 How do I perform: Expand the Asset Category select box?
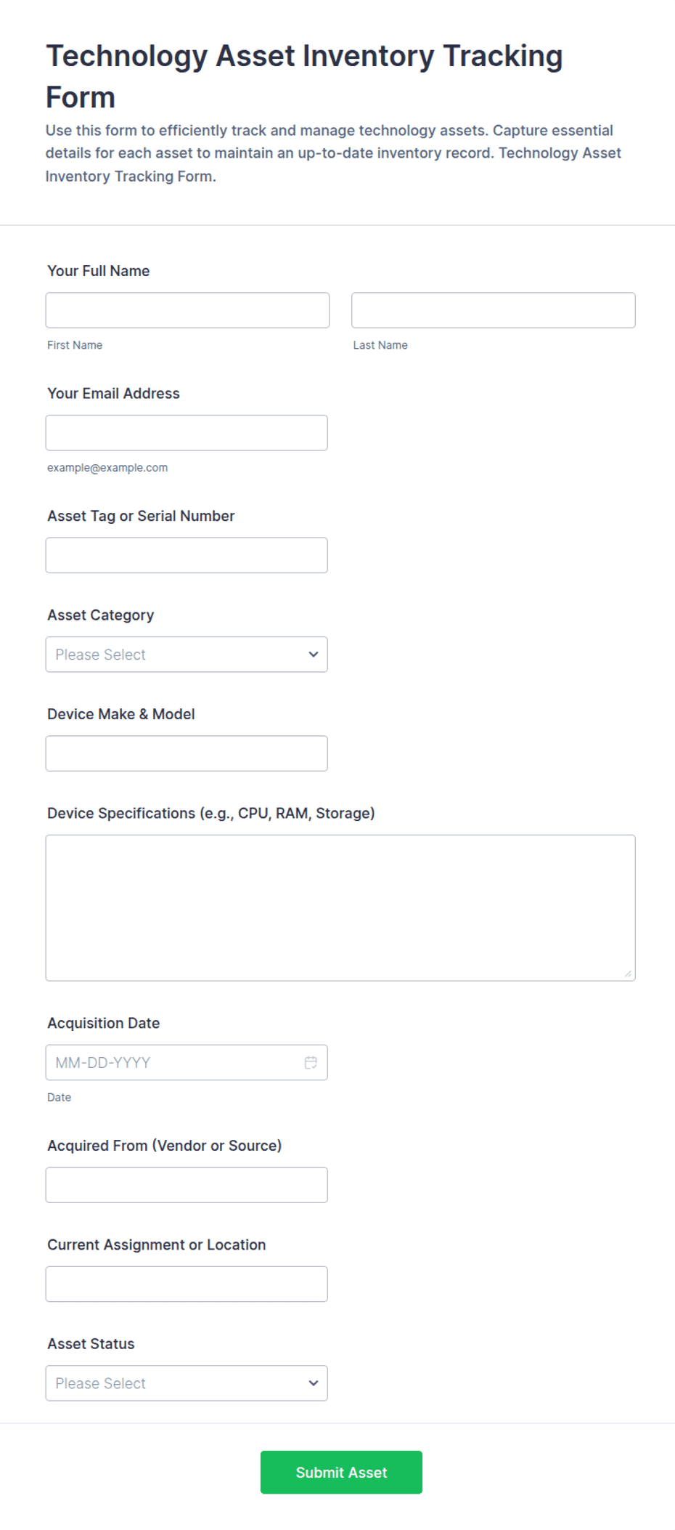187,655
